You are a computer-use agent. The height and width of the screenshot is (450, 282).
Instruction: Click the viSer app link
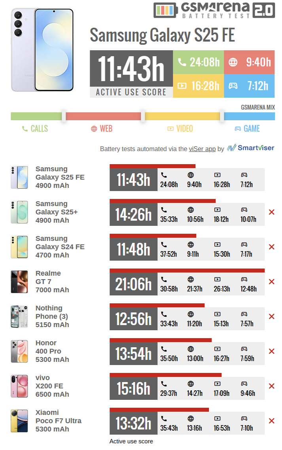click(x=202, y=149)
